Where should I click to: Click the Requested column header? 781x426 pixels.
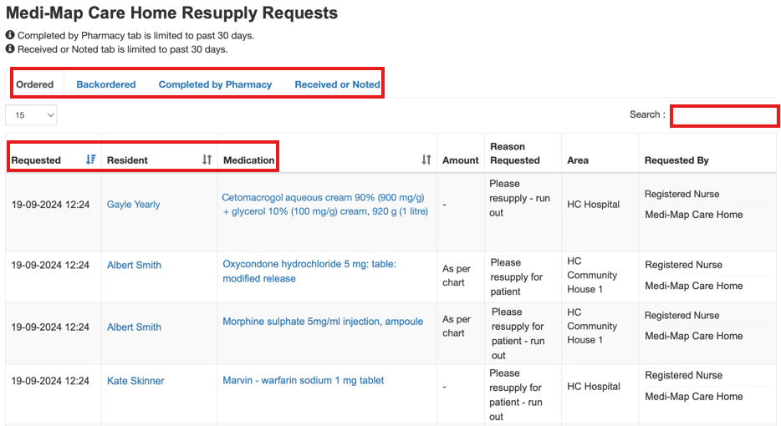(37, 160)
